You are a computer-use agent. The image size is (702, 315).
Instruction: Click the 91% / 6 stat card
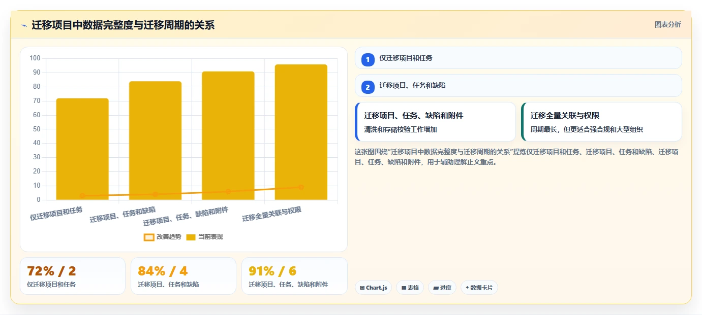point(294,276)
